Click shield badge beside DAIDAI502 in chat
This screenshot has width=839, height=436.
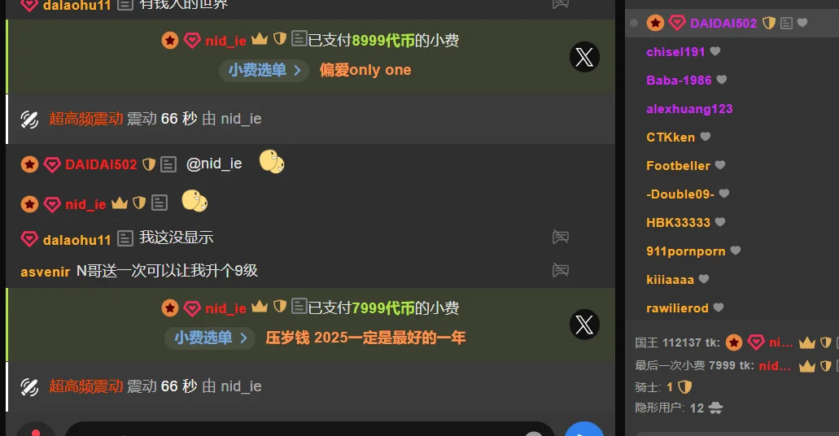point(149,164)
